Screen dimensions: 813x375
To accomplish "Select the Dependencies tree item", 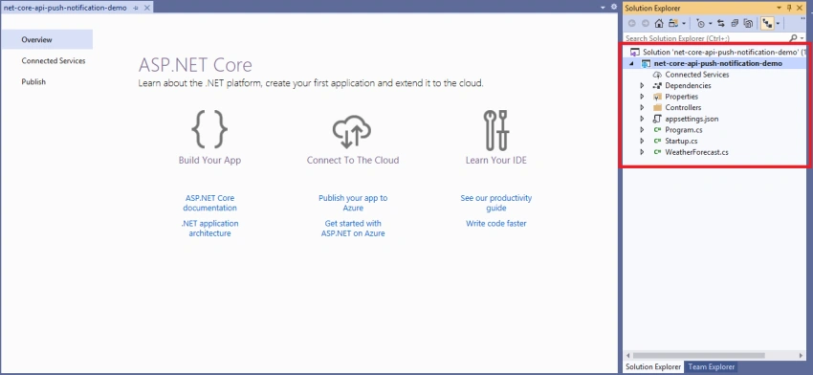I will click(x=688, y=85).
